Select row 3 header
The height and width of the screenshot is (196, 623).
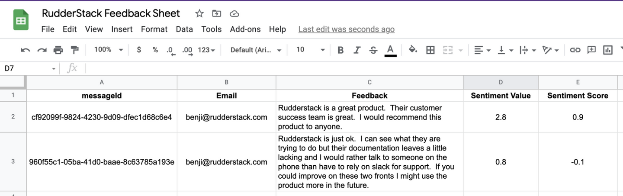point(13,162)
